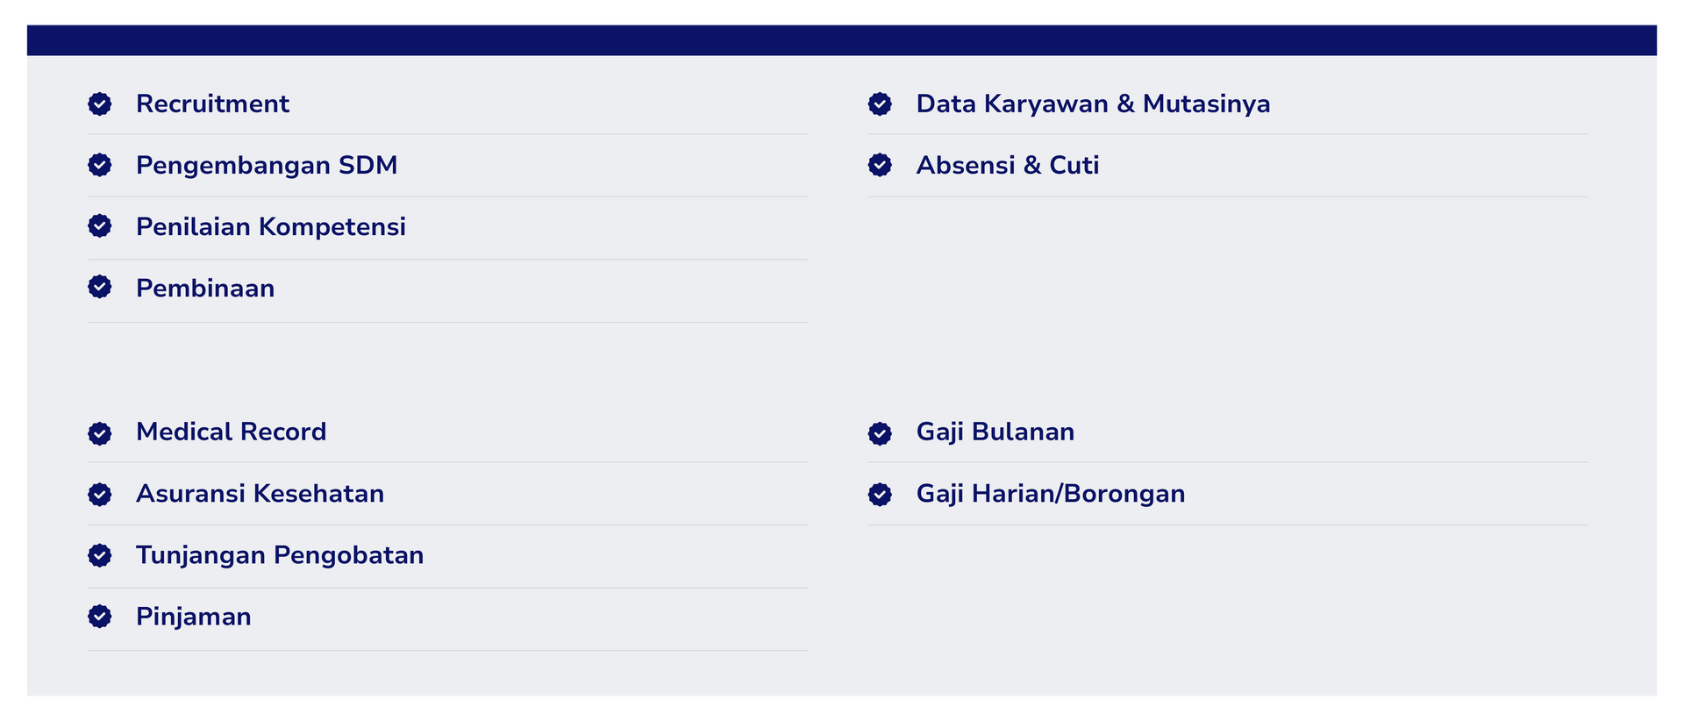Click the check badge beside Recruitment
The height and width of the screenshot is (721, 1684).
[100, 104]
